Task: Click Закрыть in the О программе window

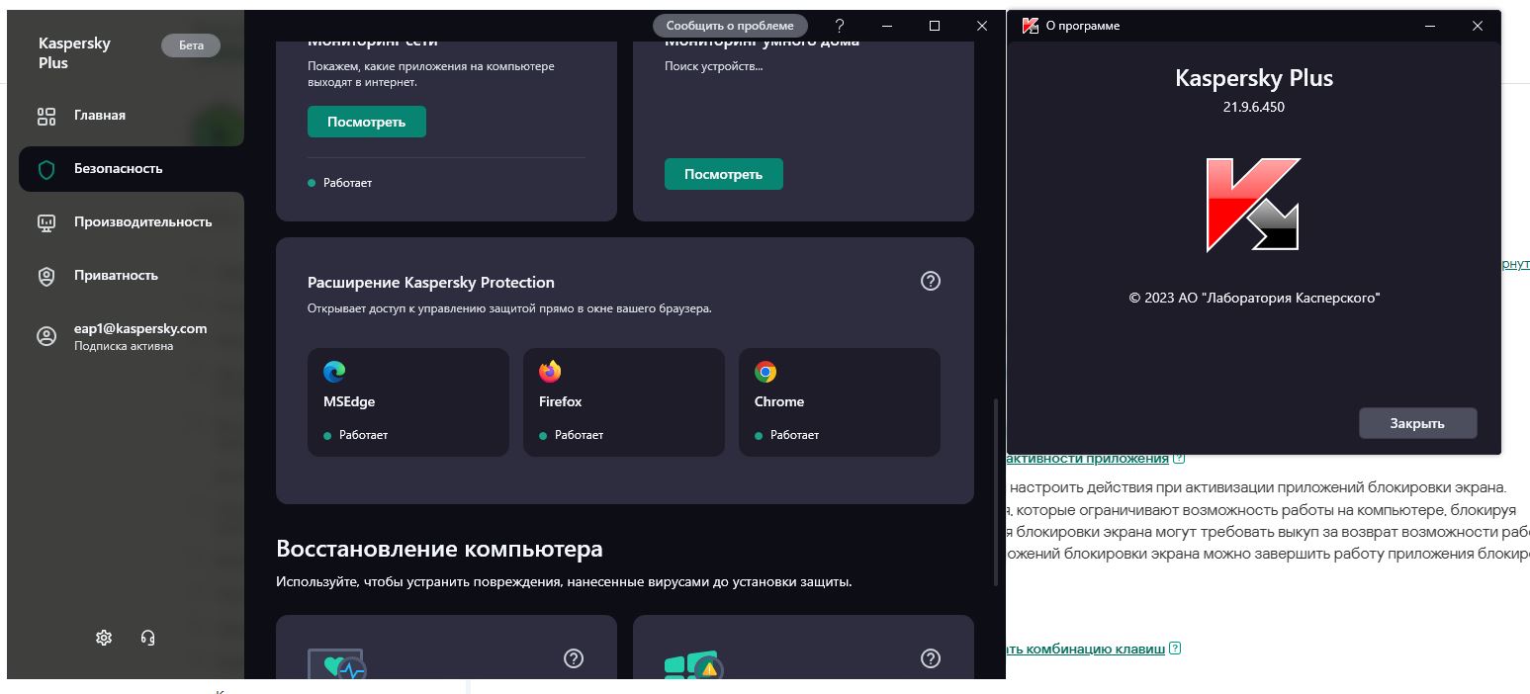Action: (x=1418, y=423)
